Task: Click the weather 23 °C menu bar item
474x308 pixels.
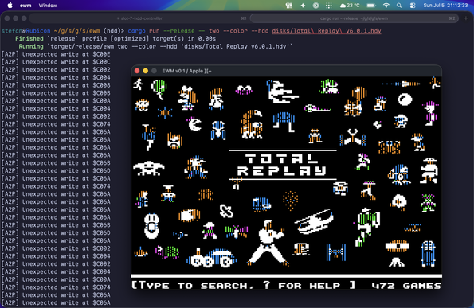Action: [350, 6]
